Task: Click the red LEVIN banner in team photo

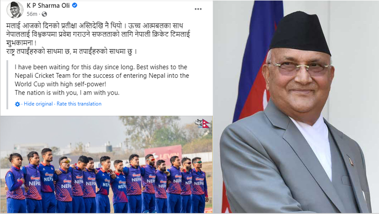Action: point(164,154)
